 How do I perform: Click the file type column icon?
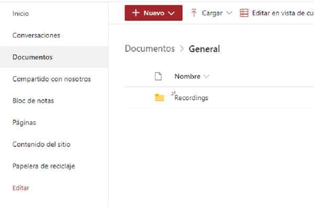coord(158,76)
